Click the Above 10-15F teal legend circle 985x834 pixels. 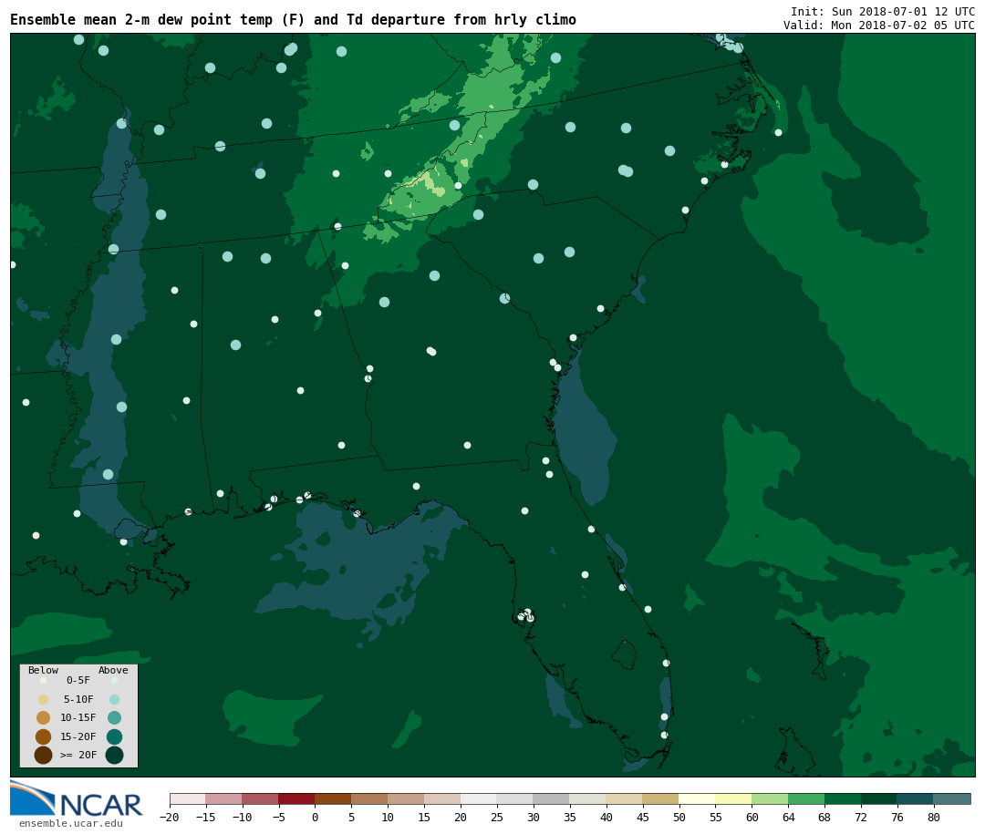click(x=114, y=718)
